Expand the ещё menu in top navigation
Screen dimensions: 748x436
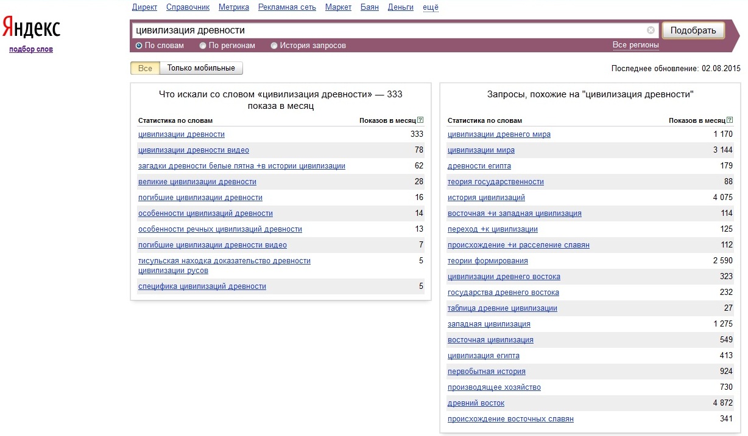click(430, 7)
